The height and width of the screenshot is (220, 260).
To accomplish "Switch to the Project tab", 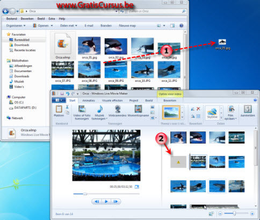I will coord(134,101).
